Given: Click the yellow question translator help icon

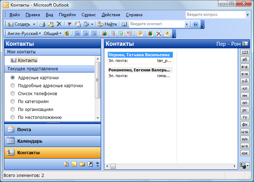Looking at the screenshot, I should pos(167,34).
